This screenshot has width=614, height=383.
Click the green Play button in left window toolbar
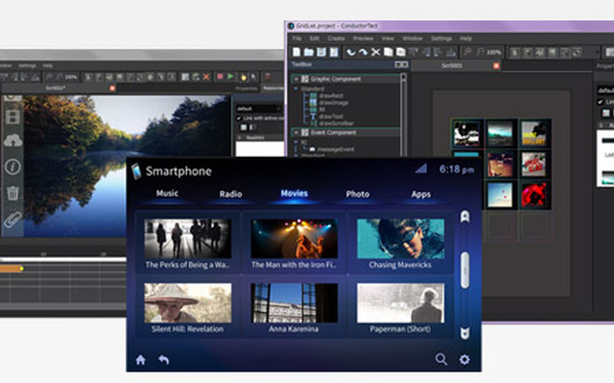tap(230, 77)
